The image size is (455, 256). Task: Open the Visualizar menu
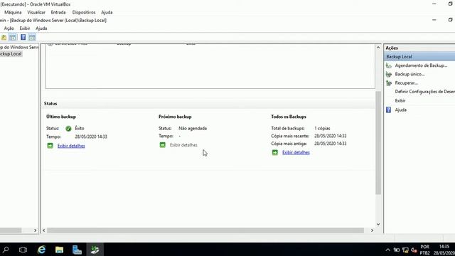click(36, 13)
